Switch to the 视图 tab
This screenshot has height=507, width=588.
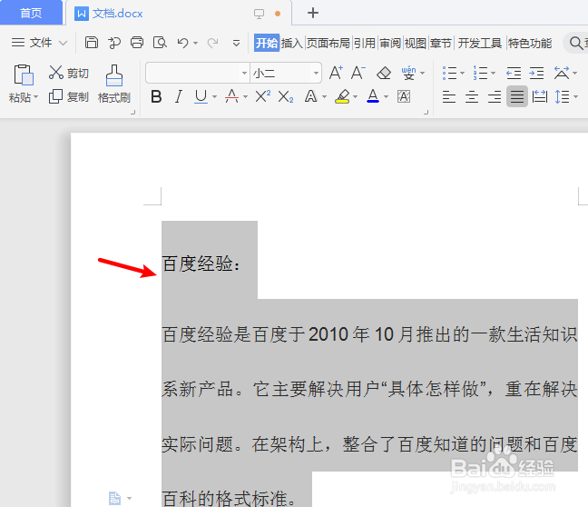[x=415, y=44]
